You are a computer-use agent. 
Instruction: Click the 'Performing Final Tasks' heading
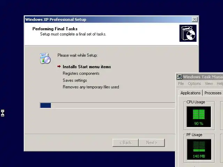pyautogui.click(x=55, y=29)
